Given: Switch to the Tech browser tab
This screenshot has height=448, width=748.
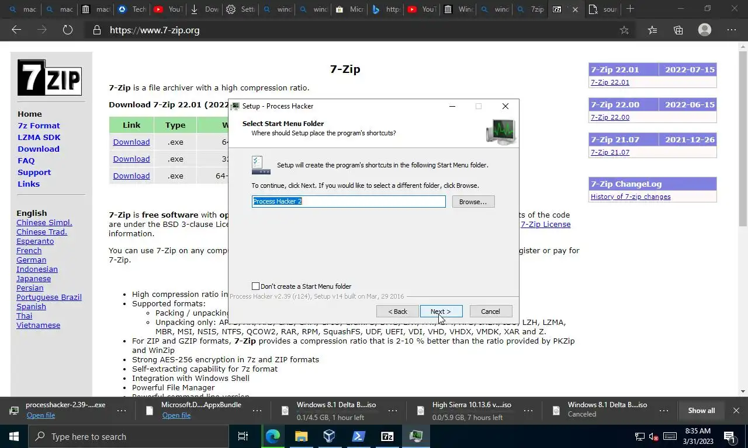Looking at the screenshot, I should tap(131, 9).
